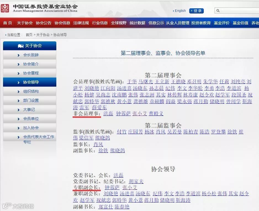Focus the search input field
Image resolution: width=259 pixels, height=211 pixels.
[237, 10]
